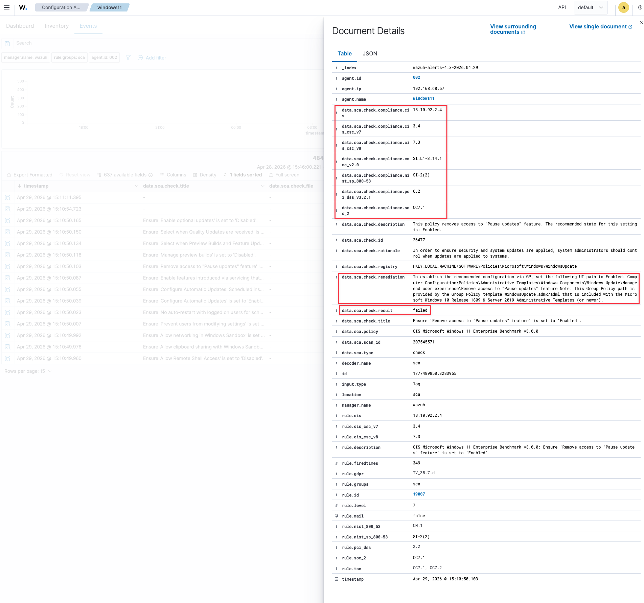Inspect document for 15:10:50.087 row

coord(7,278)
